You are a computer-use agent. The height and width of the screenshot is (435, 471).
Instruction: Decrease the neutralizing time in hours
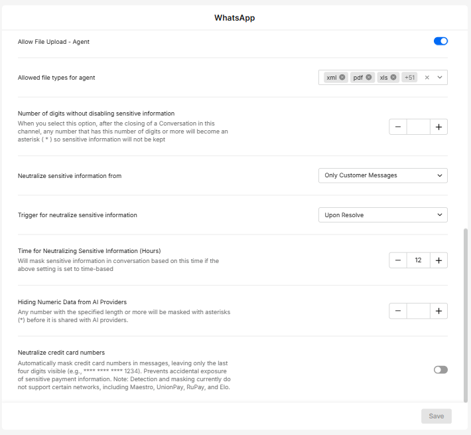coord(398,260)
